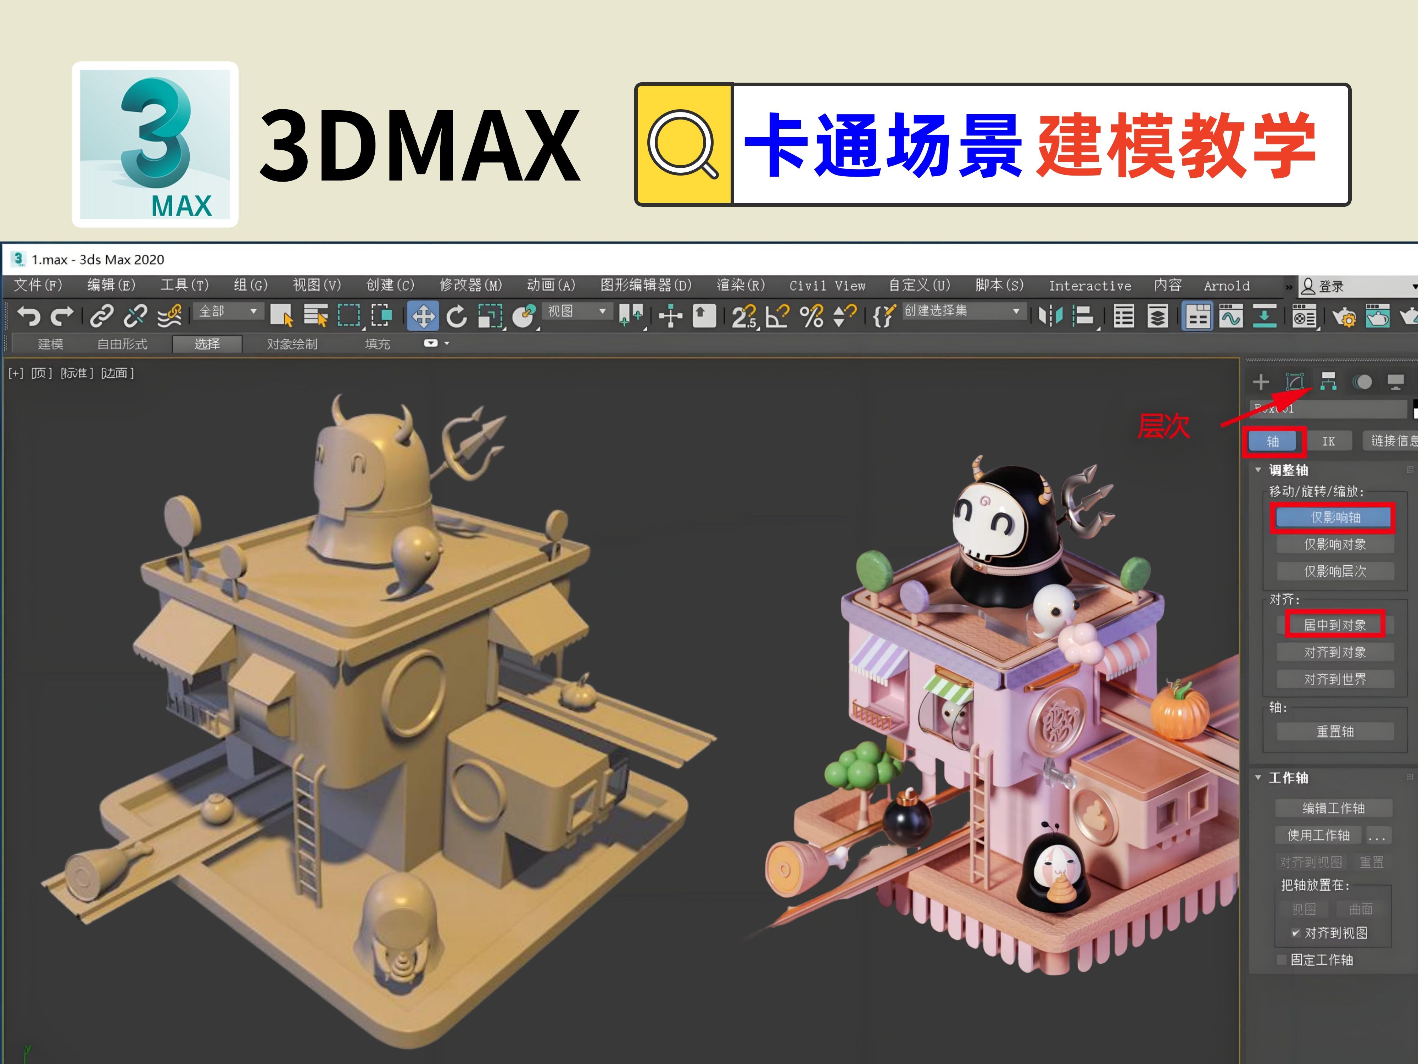Viewport: 1418px width, 1064px height.
Task: Open the Hierarchy command panel tab
Action: click(x=1328, y=382)
